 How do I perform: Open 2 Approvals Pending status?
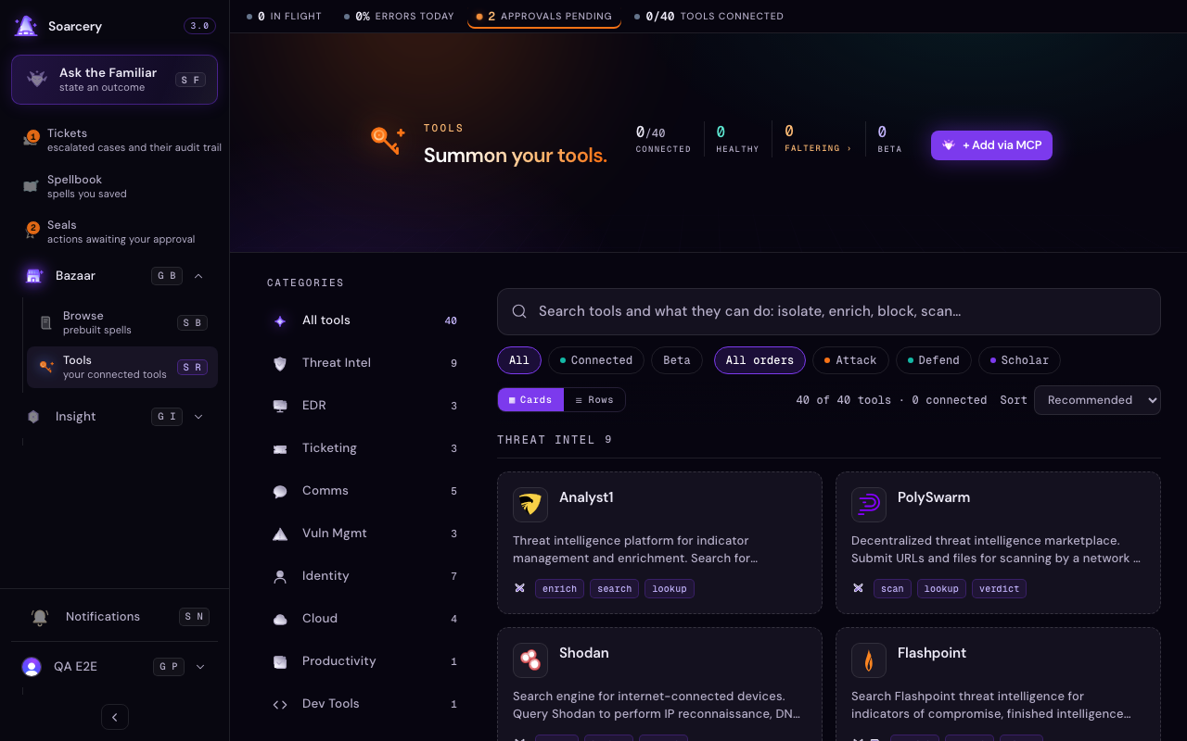click(544, 16)
